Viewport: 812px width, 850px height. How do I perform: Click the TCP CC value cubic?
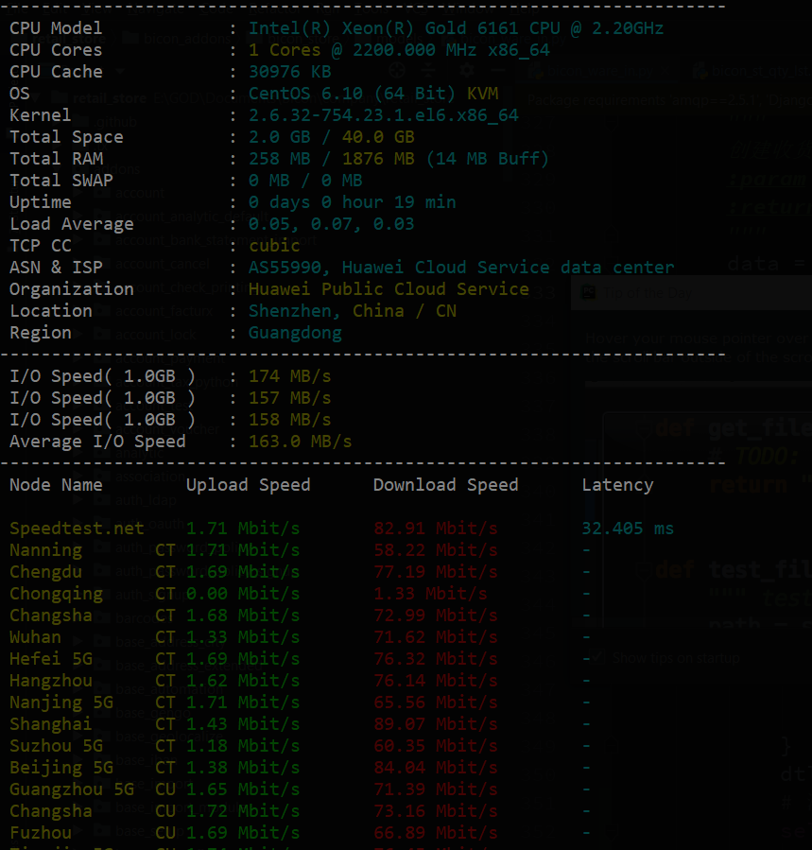click(274, 246)
